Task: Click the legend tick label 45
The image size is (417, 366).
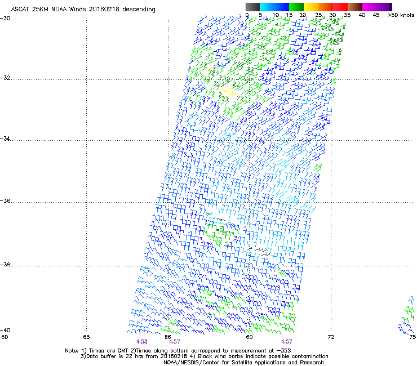Action: [376, 15]
